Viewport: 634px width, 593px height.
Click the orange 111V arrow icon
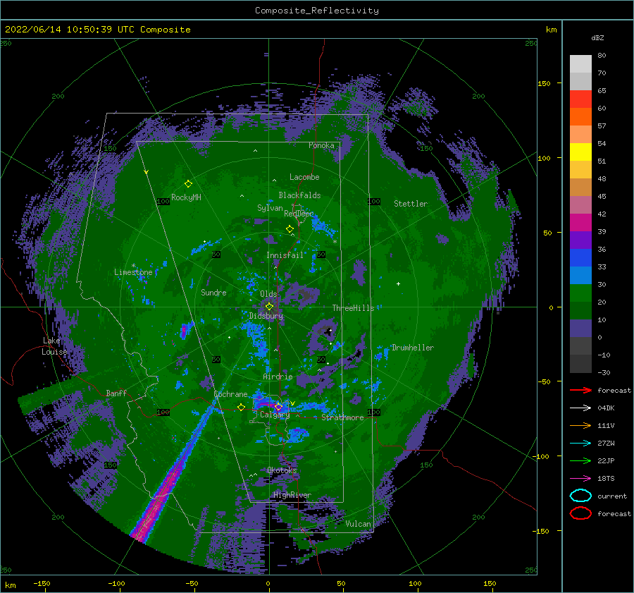click(x=580, y=425)
